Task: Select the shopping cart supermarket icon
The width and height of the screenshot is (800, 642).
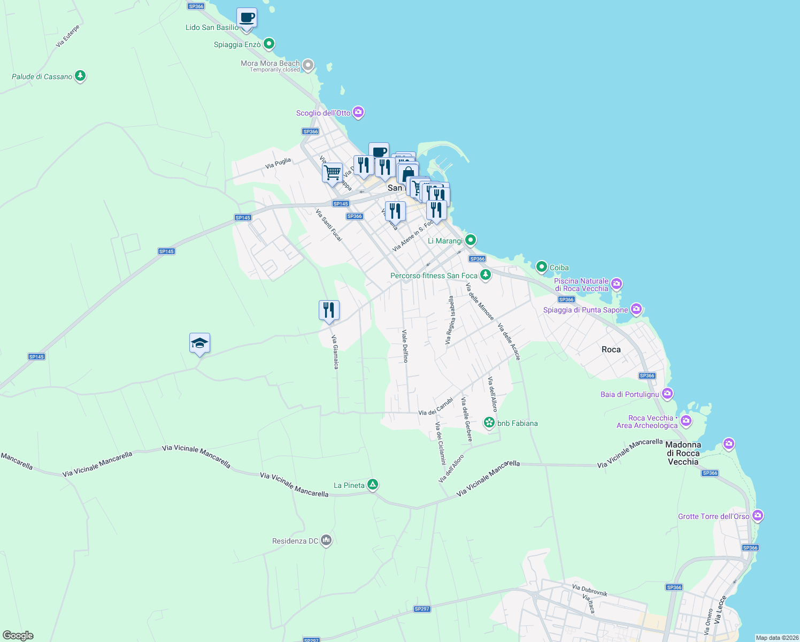Action: [x=332, y=172]
